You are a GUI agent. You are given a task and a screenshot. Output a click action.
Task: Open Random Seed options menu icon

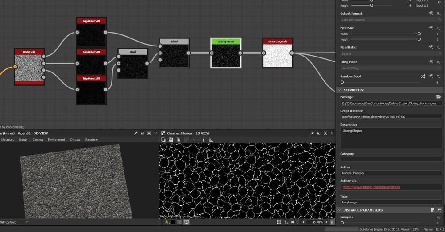438,76
